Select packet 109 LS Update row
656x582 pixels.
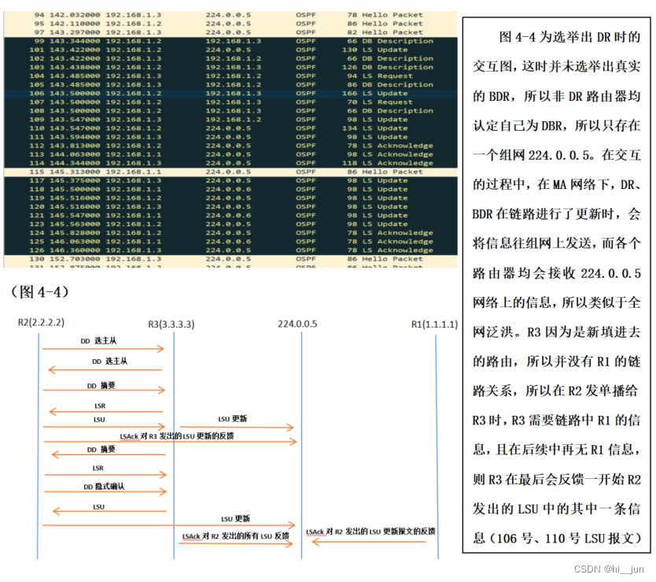coord(230,120)
